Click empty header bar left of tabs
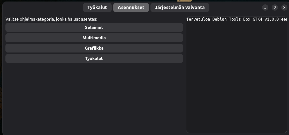 [41, 8]
